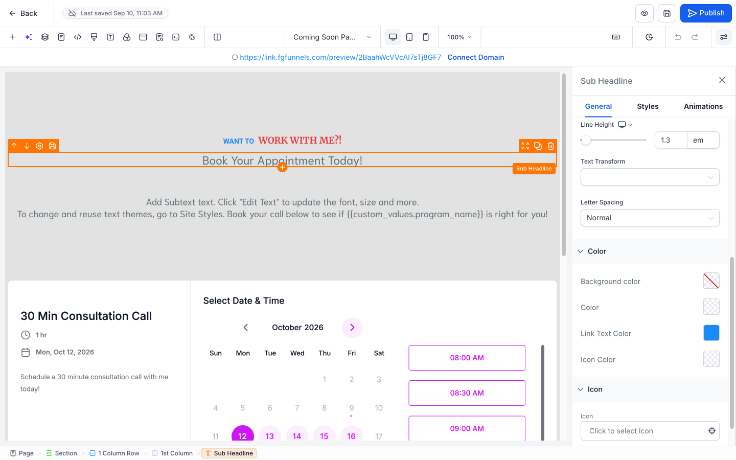
Task: Select the General tab
Action: [599, 106]
